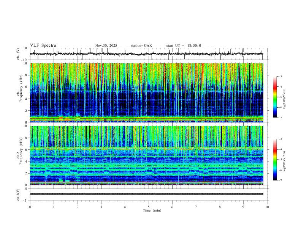
Task: Click the ch.2 frequency spectrogram panel
Action: click(x=146, y=155)
